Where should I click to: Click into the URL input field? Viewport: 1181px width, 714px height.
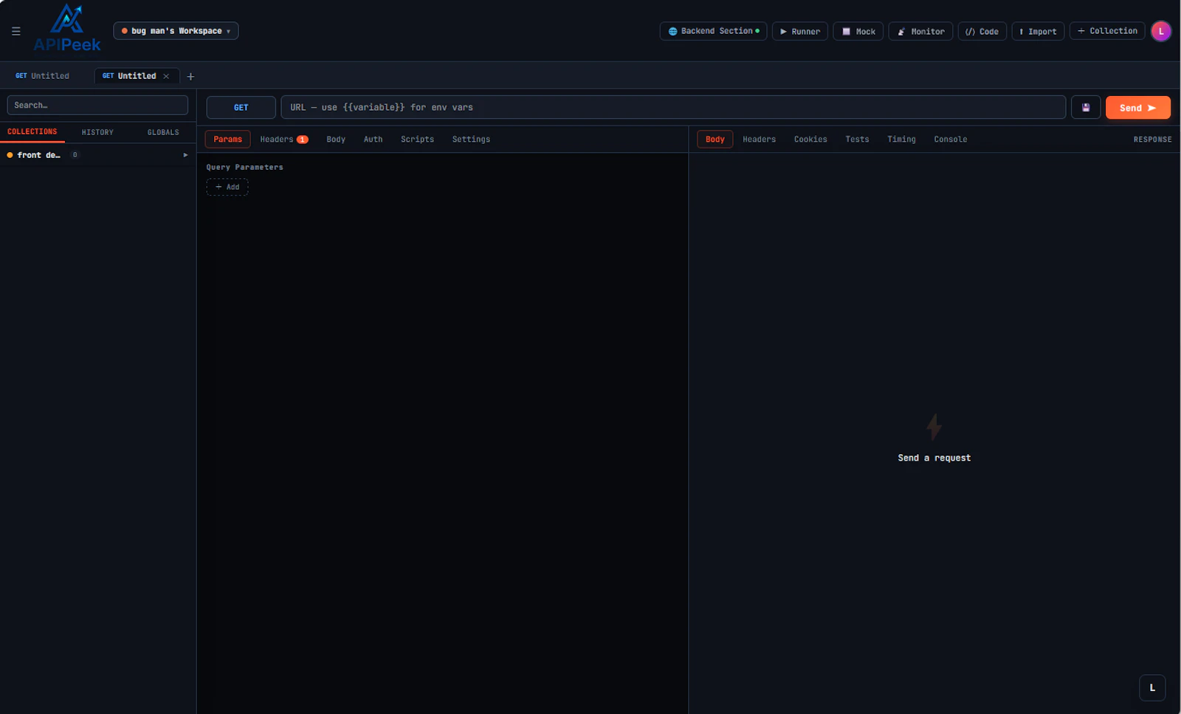(x=673, y=107)
